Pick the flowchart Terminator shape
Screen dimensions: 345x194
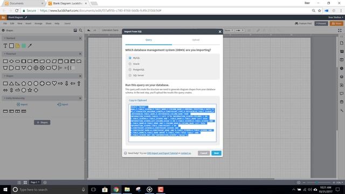coord(18,61)
